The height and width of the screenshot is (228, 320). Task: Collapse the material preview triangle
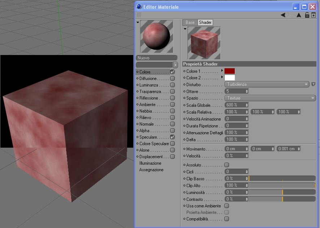pos(138,22)
